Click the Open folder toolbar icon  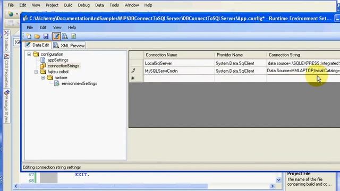coord(37,36)
